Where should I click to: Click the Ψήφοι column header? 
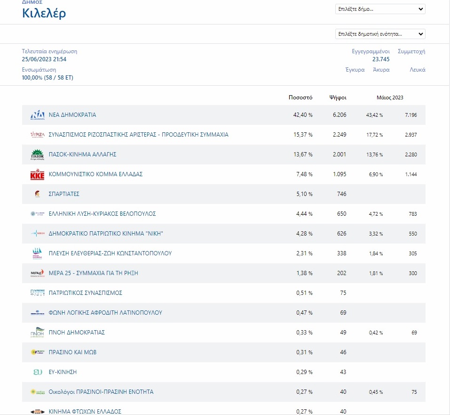coord(338,98)
